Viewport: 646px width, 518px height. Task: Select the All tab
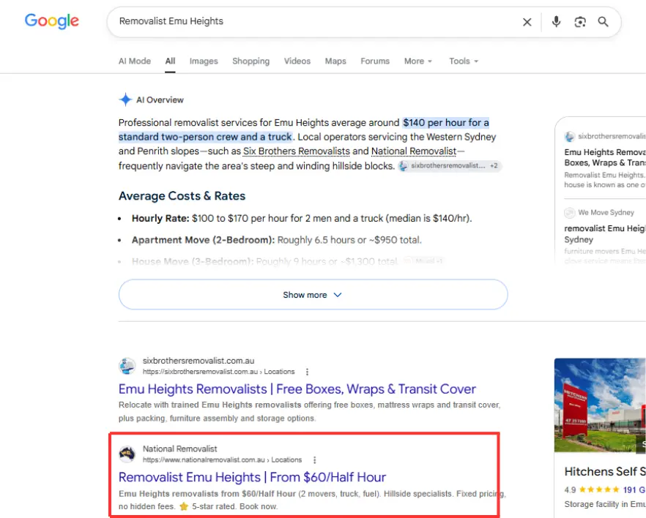tap(170, 61)
